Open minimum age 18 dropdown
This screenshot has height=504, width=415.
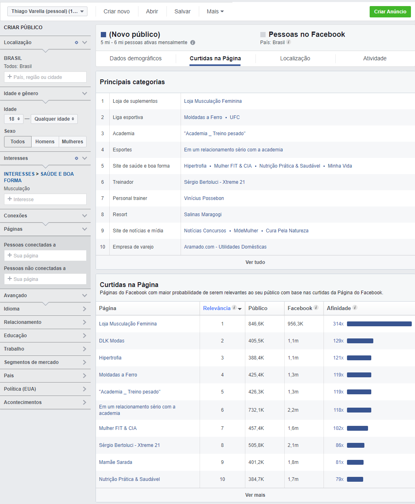pos(14,119)
